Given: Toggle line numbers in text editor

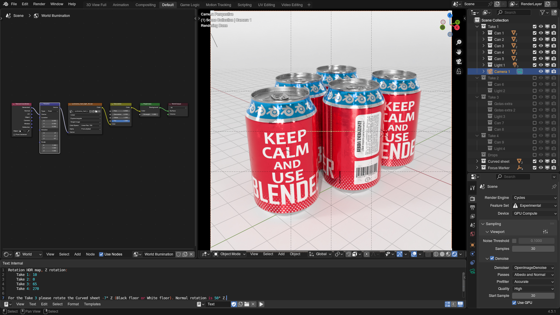Looking at the screenshot, I should [448, 304].
